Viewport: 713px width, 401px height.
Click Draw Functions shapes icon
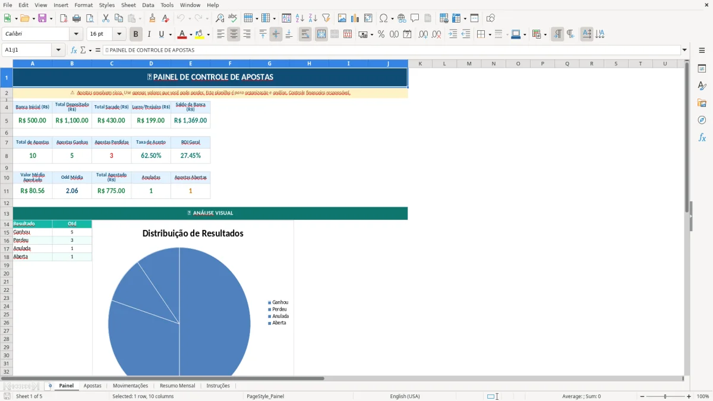491,18
